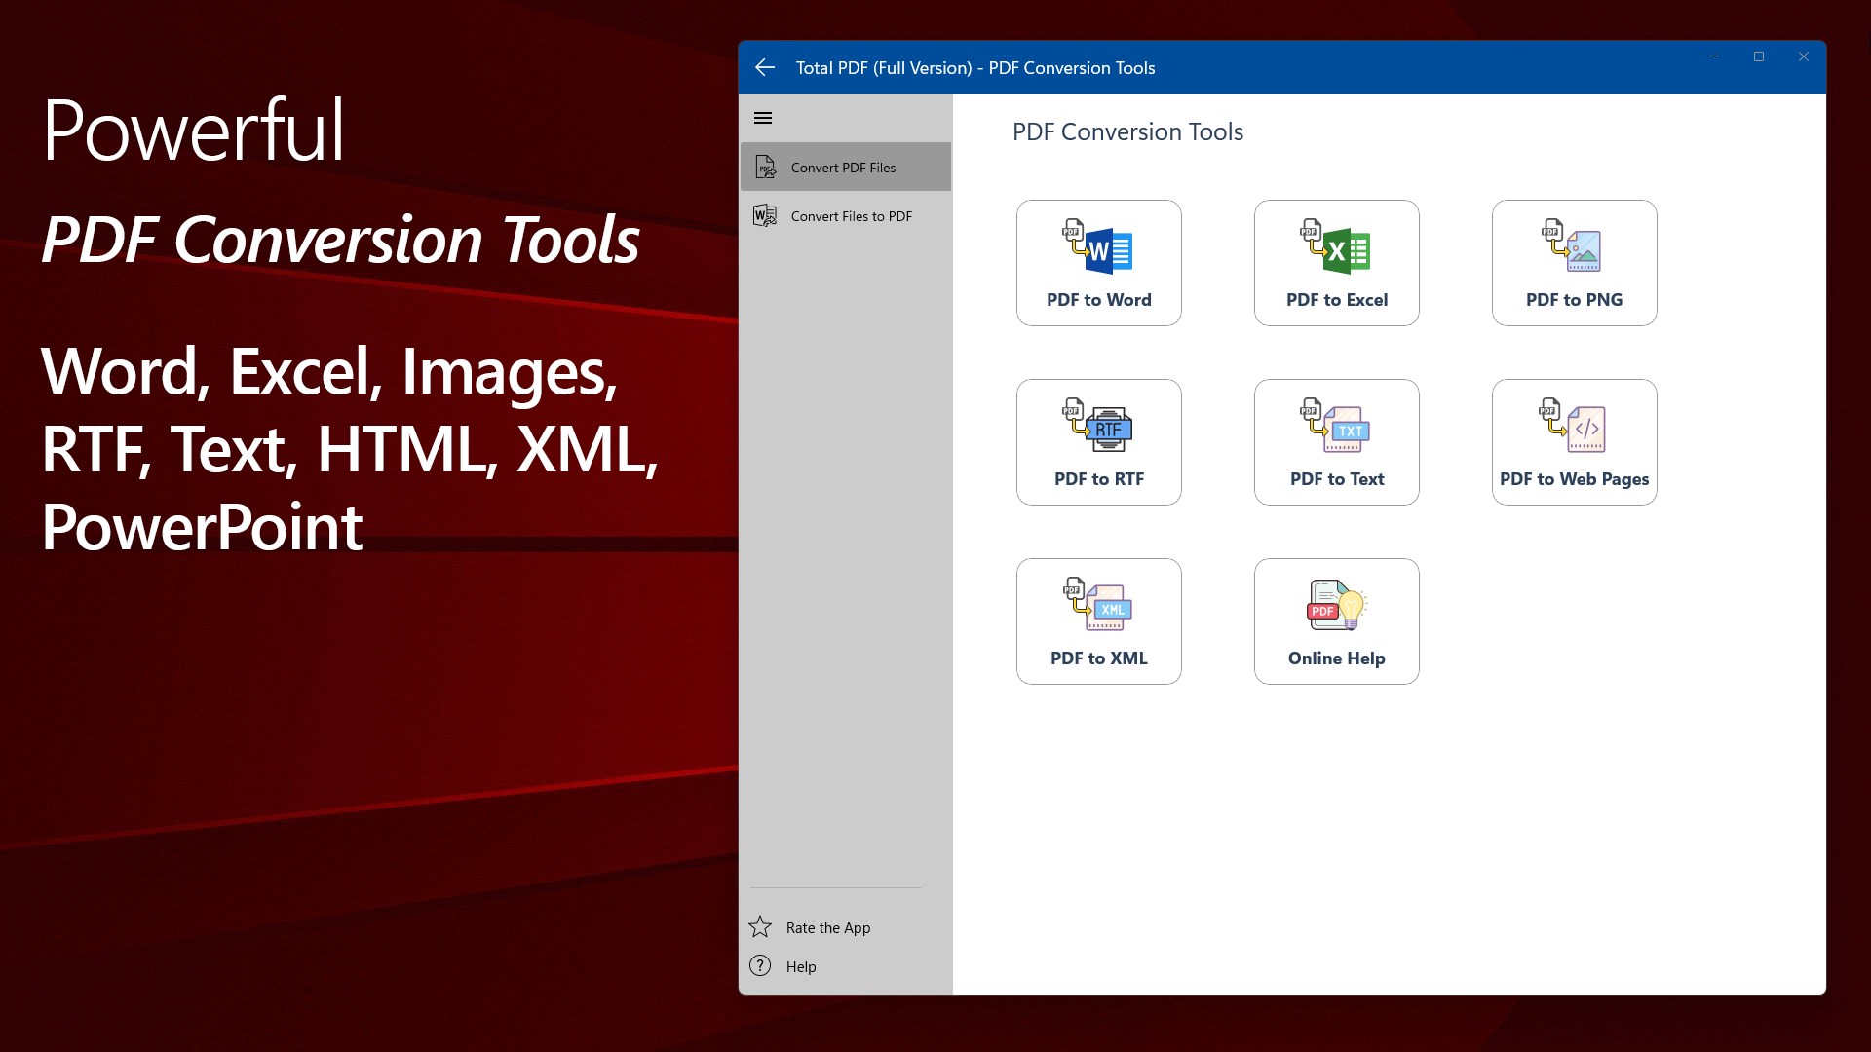The image size is (1871, 1052).
Task: Open the PDF to Excel converter tile
Action: pos(1336,263)
